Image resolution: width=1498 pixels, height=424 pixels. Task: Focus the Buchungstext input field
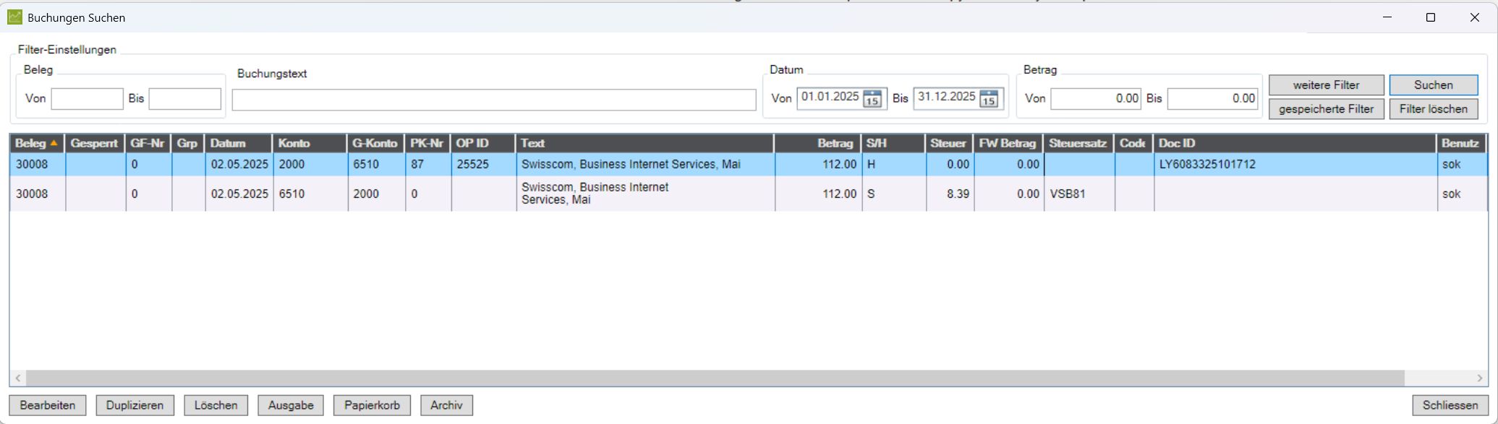coord(493,100)
